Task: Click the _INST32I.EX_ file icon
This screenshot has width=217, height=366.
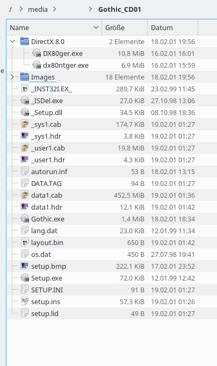Action: click(25, 89)
